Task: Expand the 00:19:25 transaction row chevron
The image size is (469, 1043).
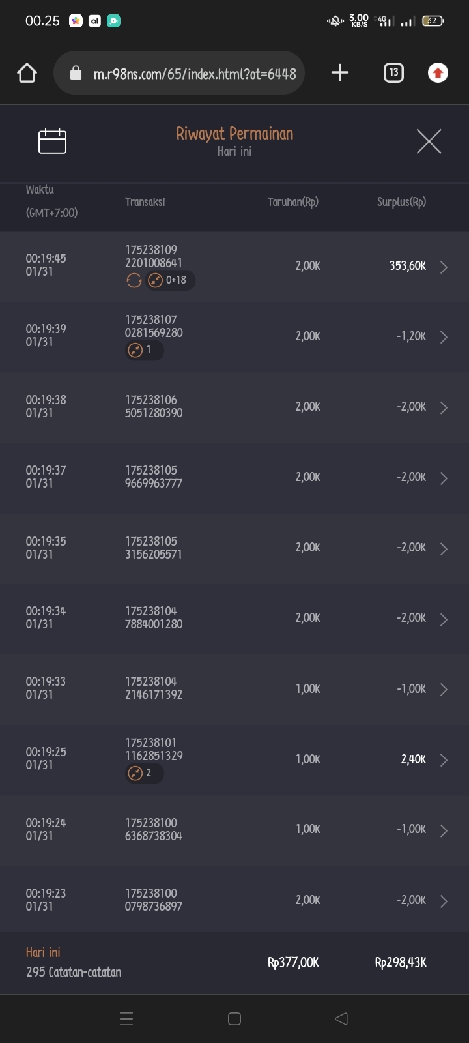Action: pos(444,760)
